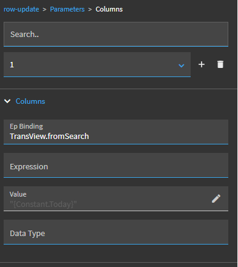Click the Value field placeholder {Constant.Today}
Image resolution: width=238 pixels, height=267 pixels.
point(43,204)
